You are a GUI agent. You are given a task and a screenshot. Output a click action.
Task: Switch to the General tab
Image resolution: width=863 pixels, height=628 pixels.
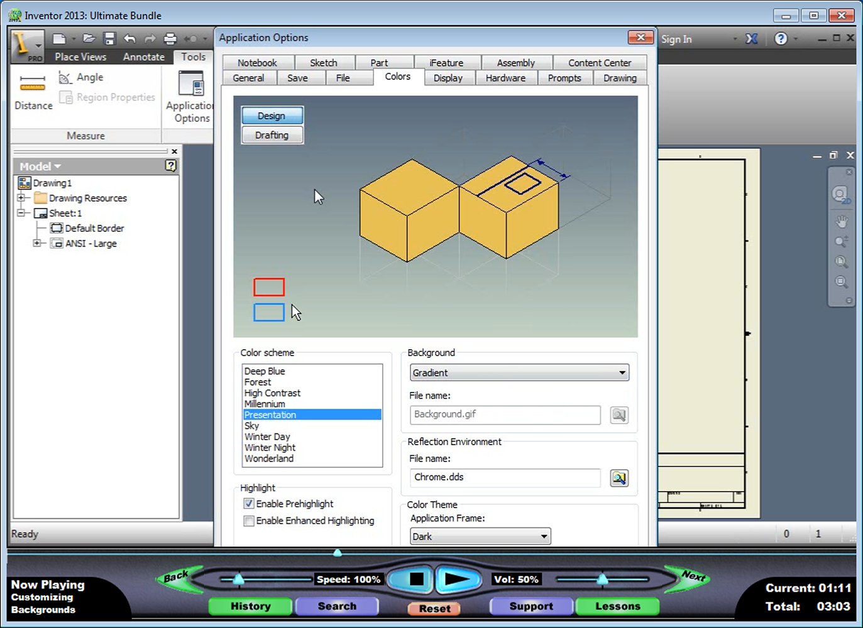pyautogui.click(x=248, y=78)
